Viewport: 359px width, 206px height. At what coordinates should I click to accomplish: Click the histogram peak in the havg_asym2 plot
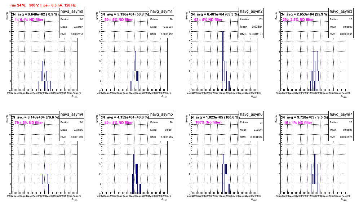(x=223, y=32)
